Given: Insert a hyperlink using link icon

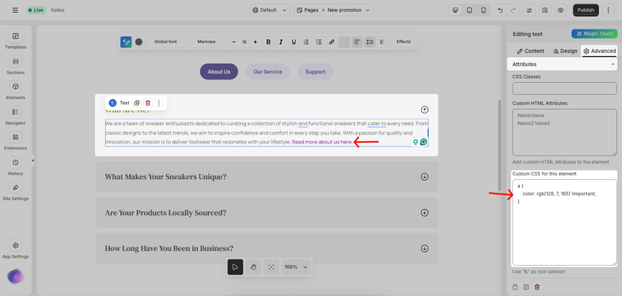Looking at the screenshot, I should pos(331,42).
